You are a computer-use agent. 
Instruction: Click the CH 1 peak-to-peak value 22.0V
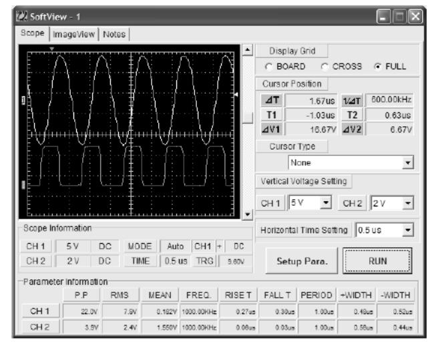coord(81,311)
